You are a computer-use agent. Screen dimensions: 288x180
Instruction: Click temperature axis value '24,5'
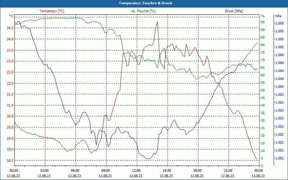[10, 28]
